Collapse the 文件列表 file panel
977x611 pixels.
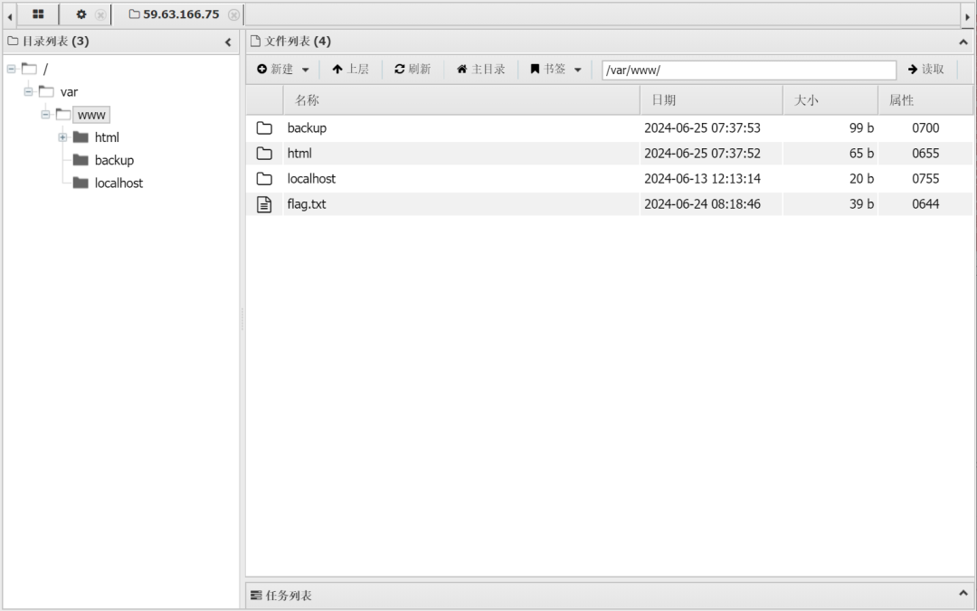963,42
